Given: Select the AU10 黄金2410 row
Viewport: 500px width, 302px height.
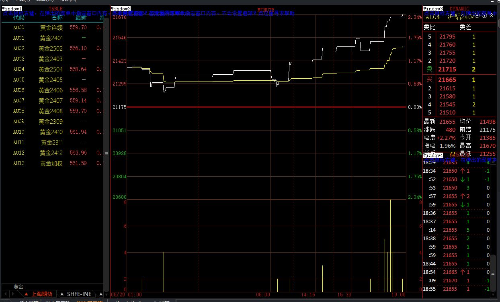Looking at the screenshot, I should [x=52, y=132].
